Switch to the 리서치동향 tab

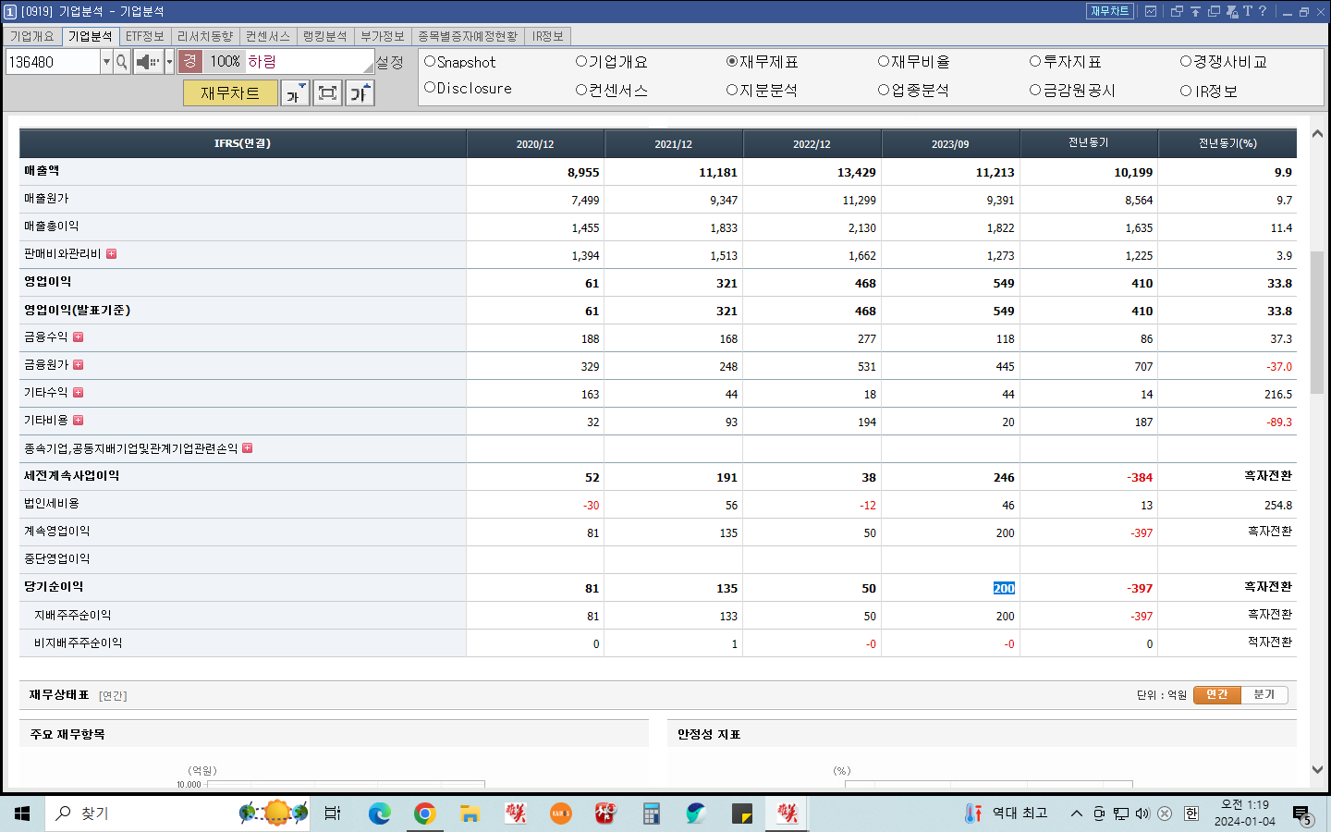(x=205, y=36)
